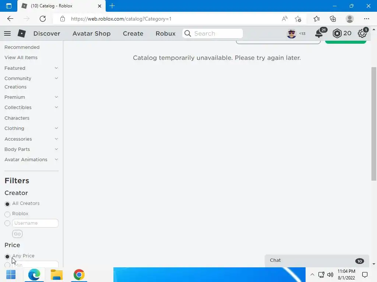Open File Explorer from taskbar
This screenshot has height=282, width=377.
pos(56,275)
